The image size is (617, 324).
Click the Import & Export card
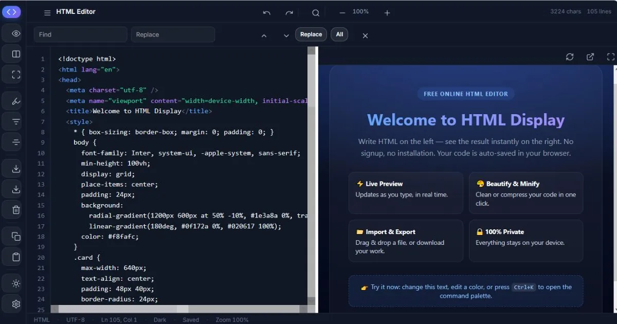406,241
